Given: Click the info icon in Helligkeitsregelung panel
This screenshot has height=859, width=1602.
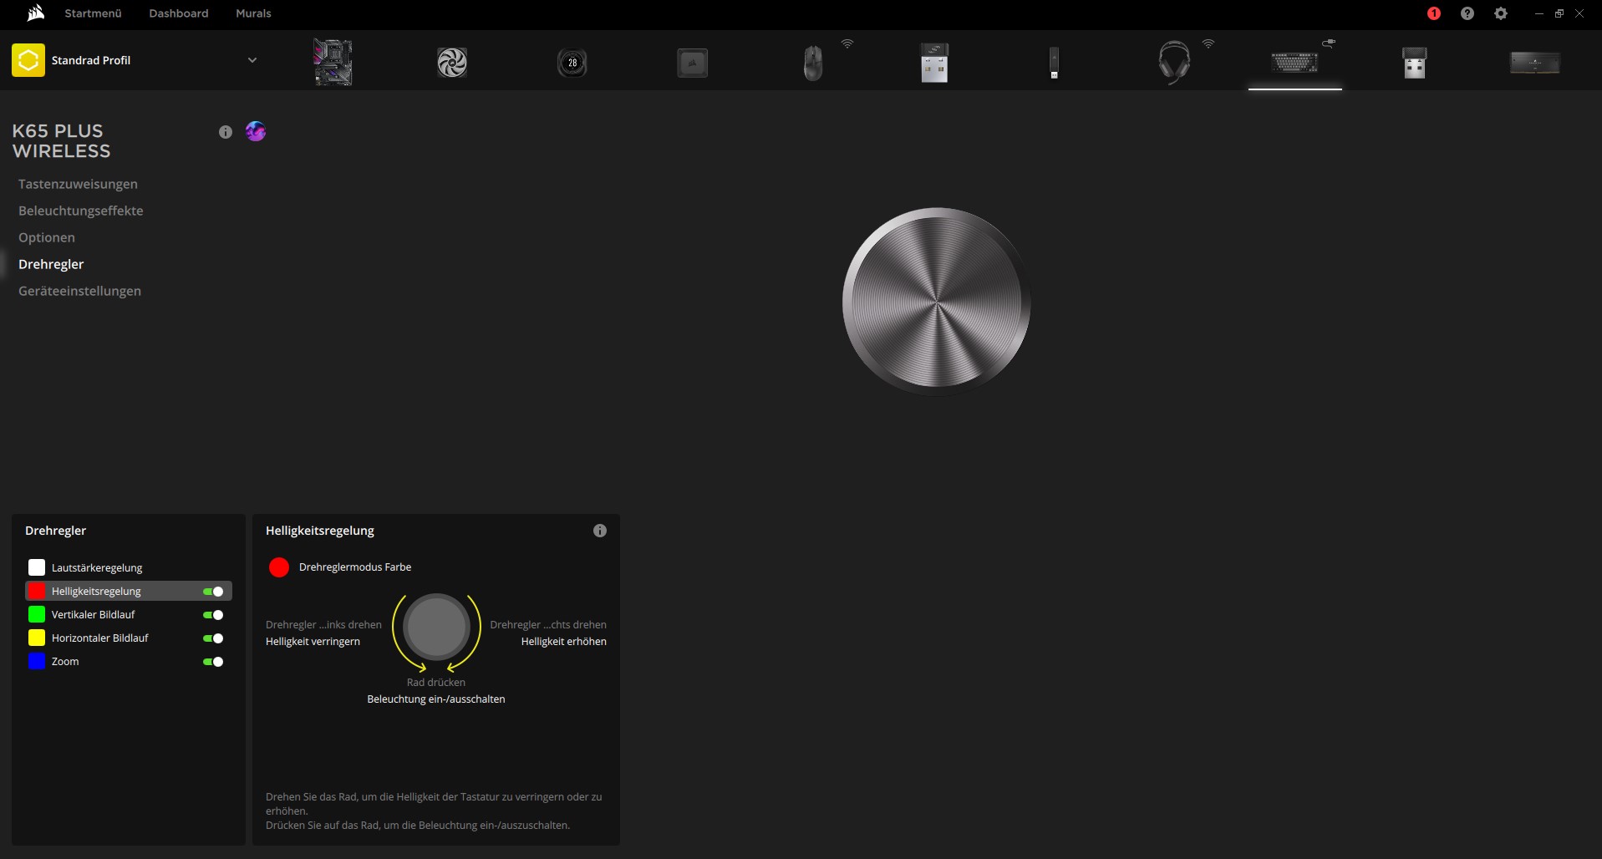Looking at the screenshot, I should point(600,531).
